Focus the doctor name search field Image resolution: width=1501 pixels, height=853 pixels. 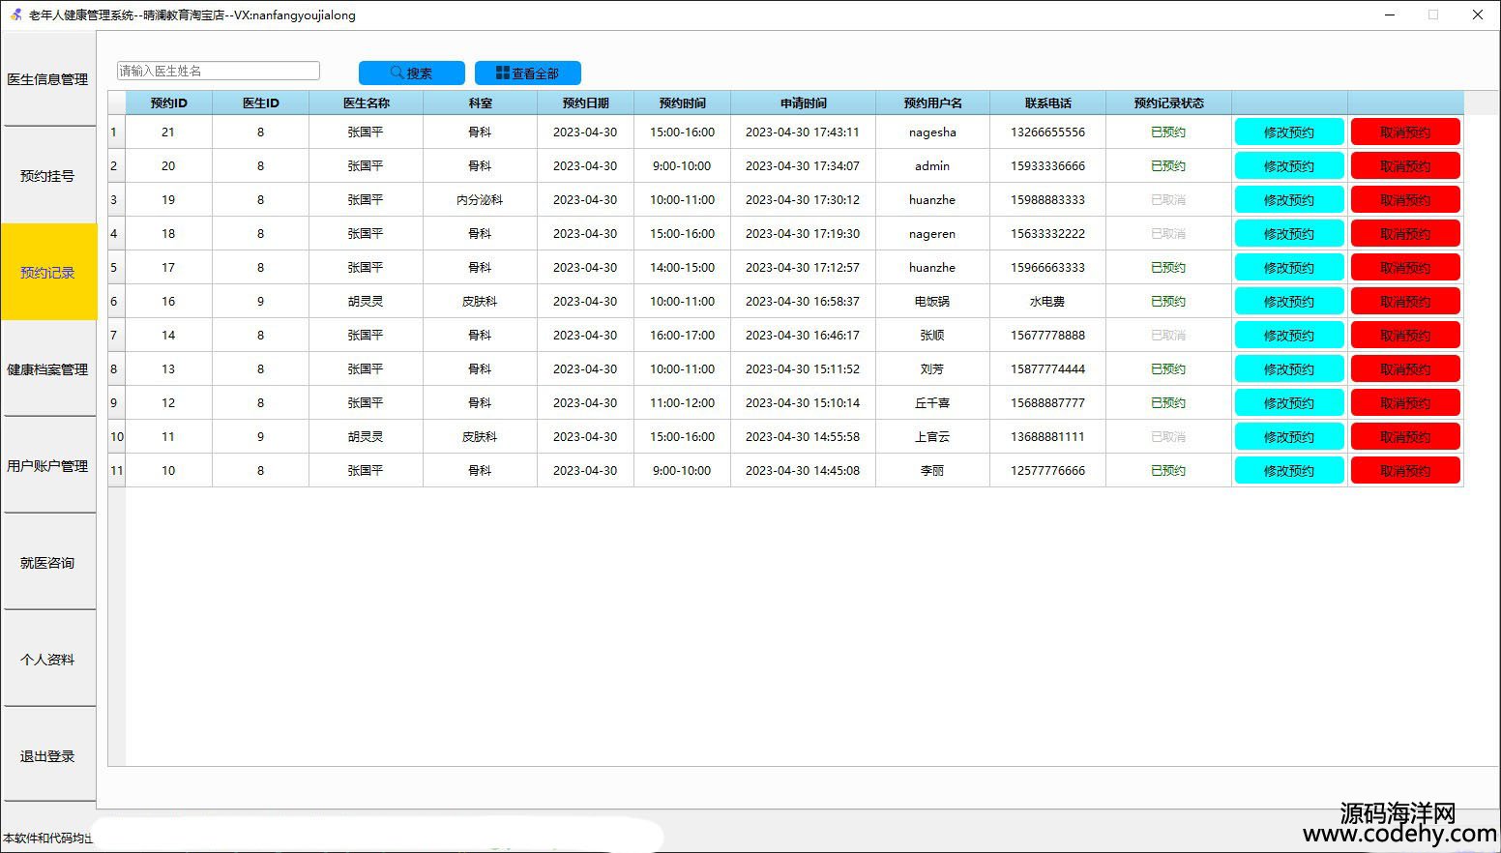(x=218, y=71)
